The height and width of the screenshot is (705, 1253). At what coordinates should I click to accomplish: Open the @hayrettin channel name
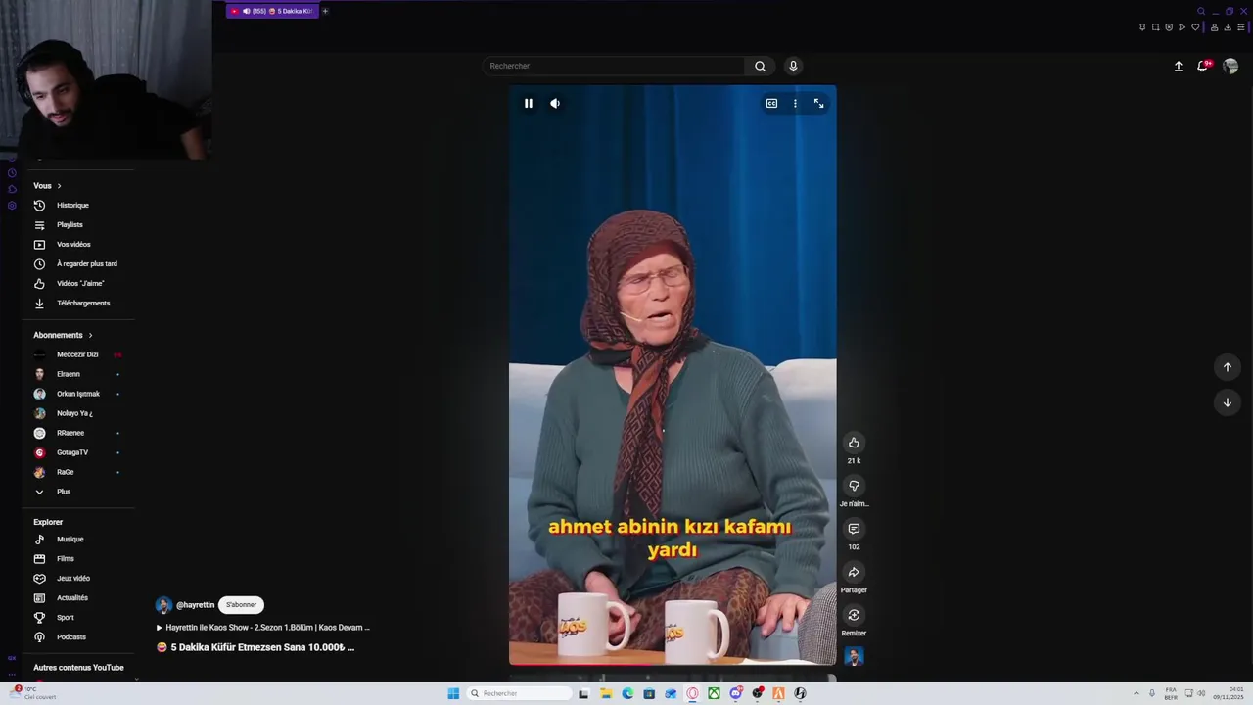[195, 605]
